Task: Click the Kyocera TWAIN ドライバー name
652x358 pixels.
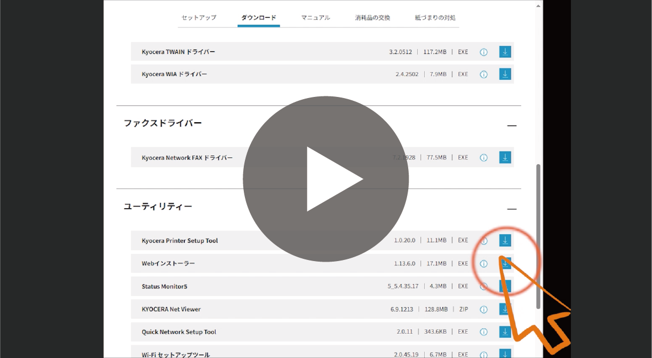Action: (178, 52)
